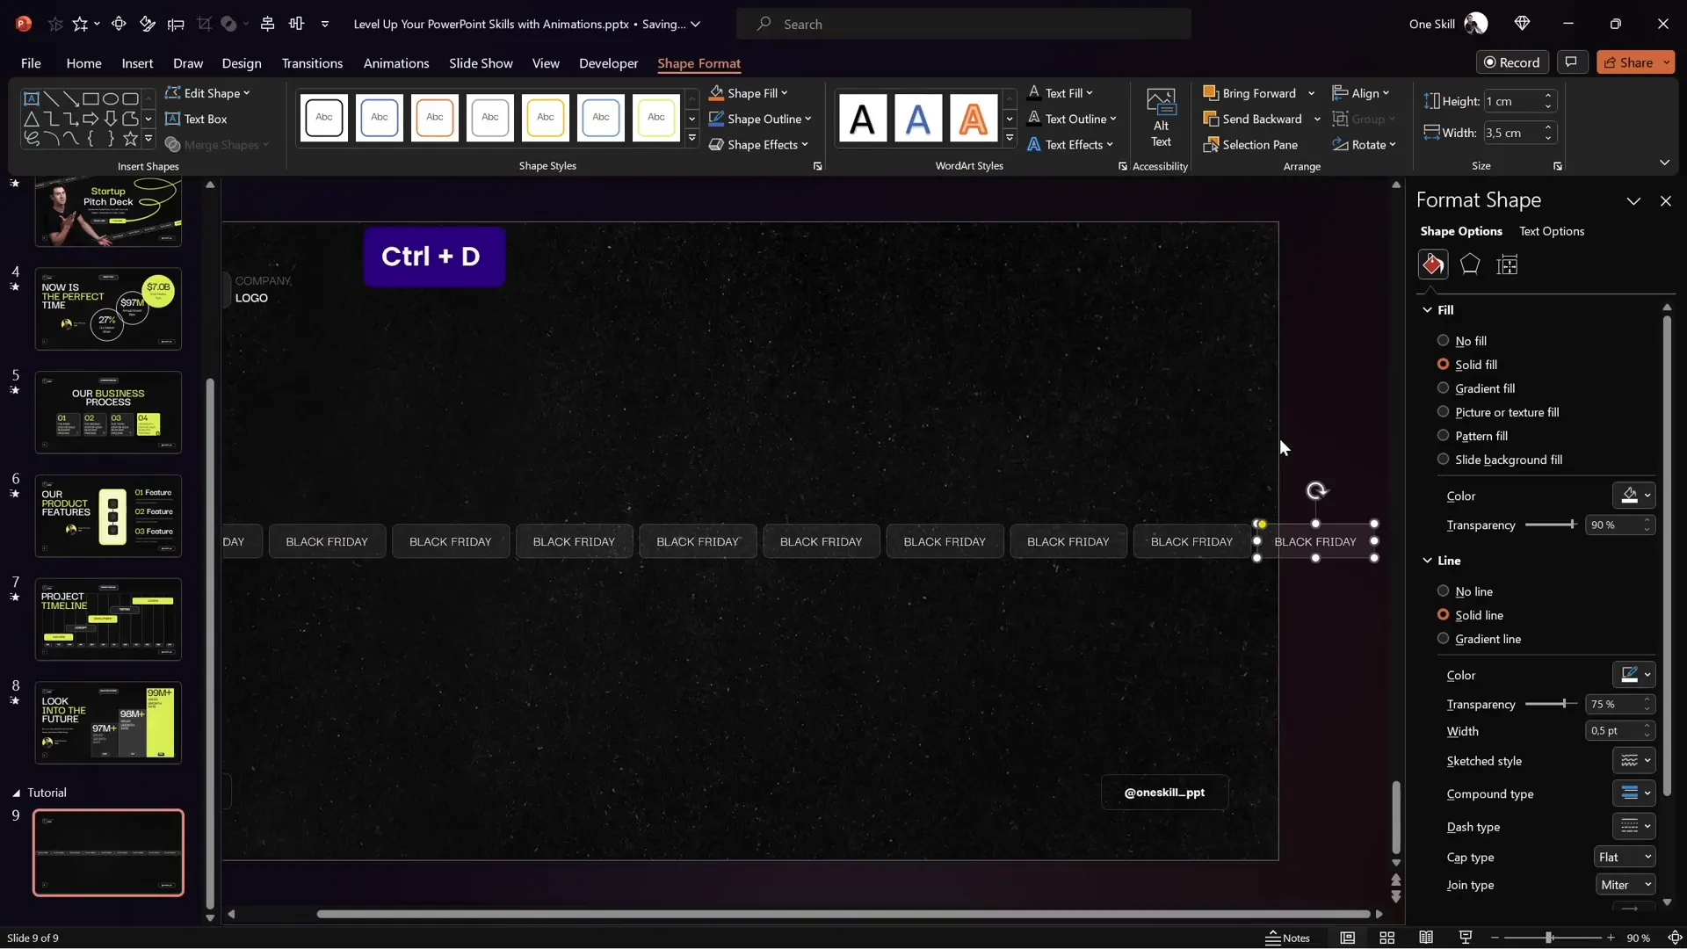Open the Developer tab
Screen dimensions: 1687x949
click(608, 63)
